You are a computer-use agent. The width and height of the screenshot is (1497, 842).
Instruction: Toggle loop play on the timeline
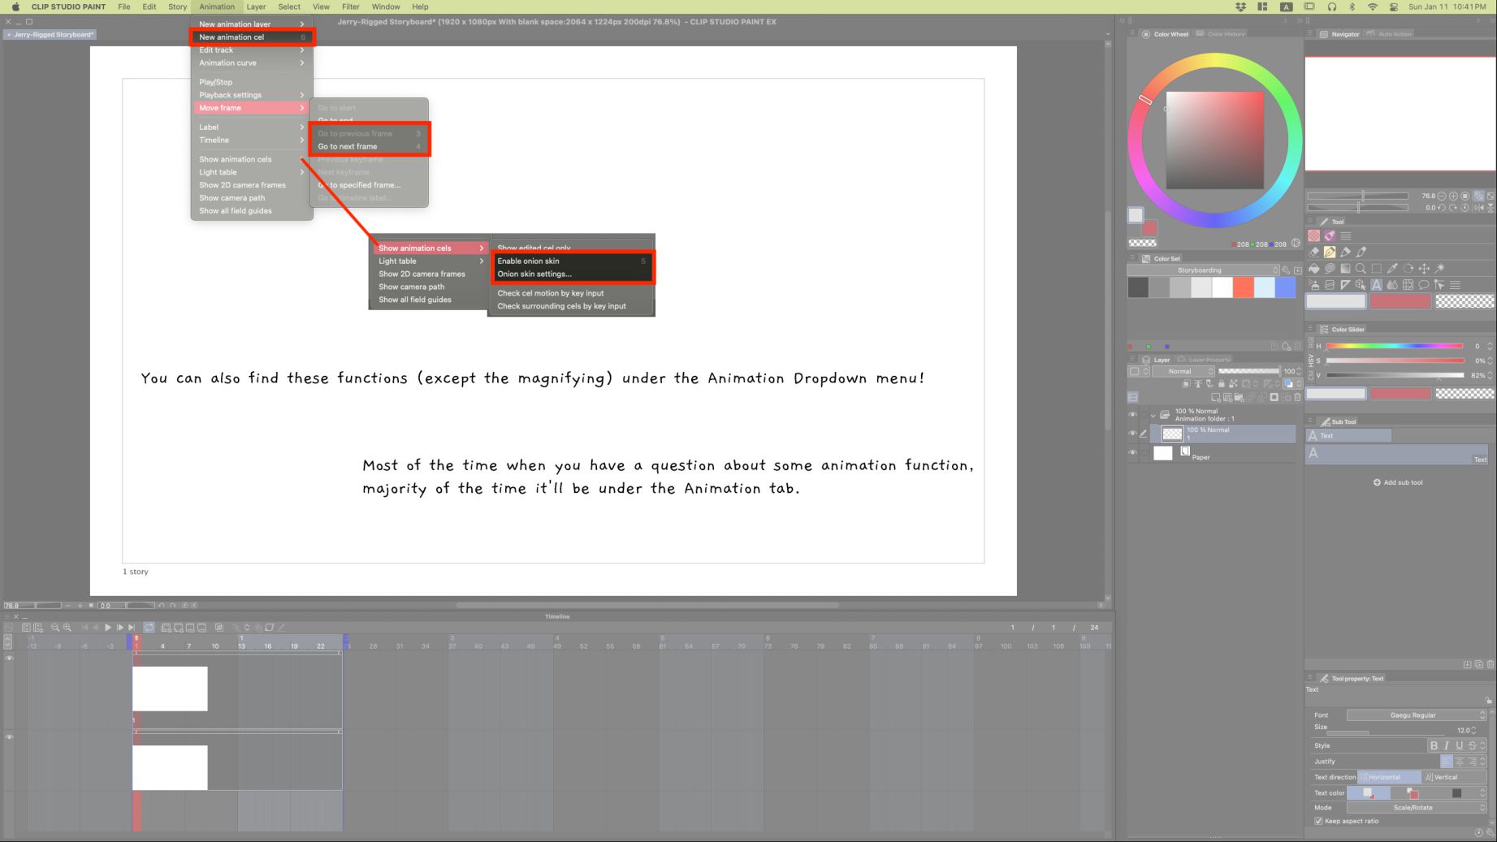(x=149, y=628)
